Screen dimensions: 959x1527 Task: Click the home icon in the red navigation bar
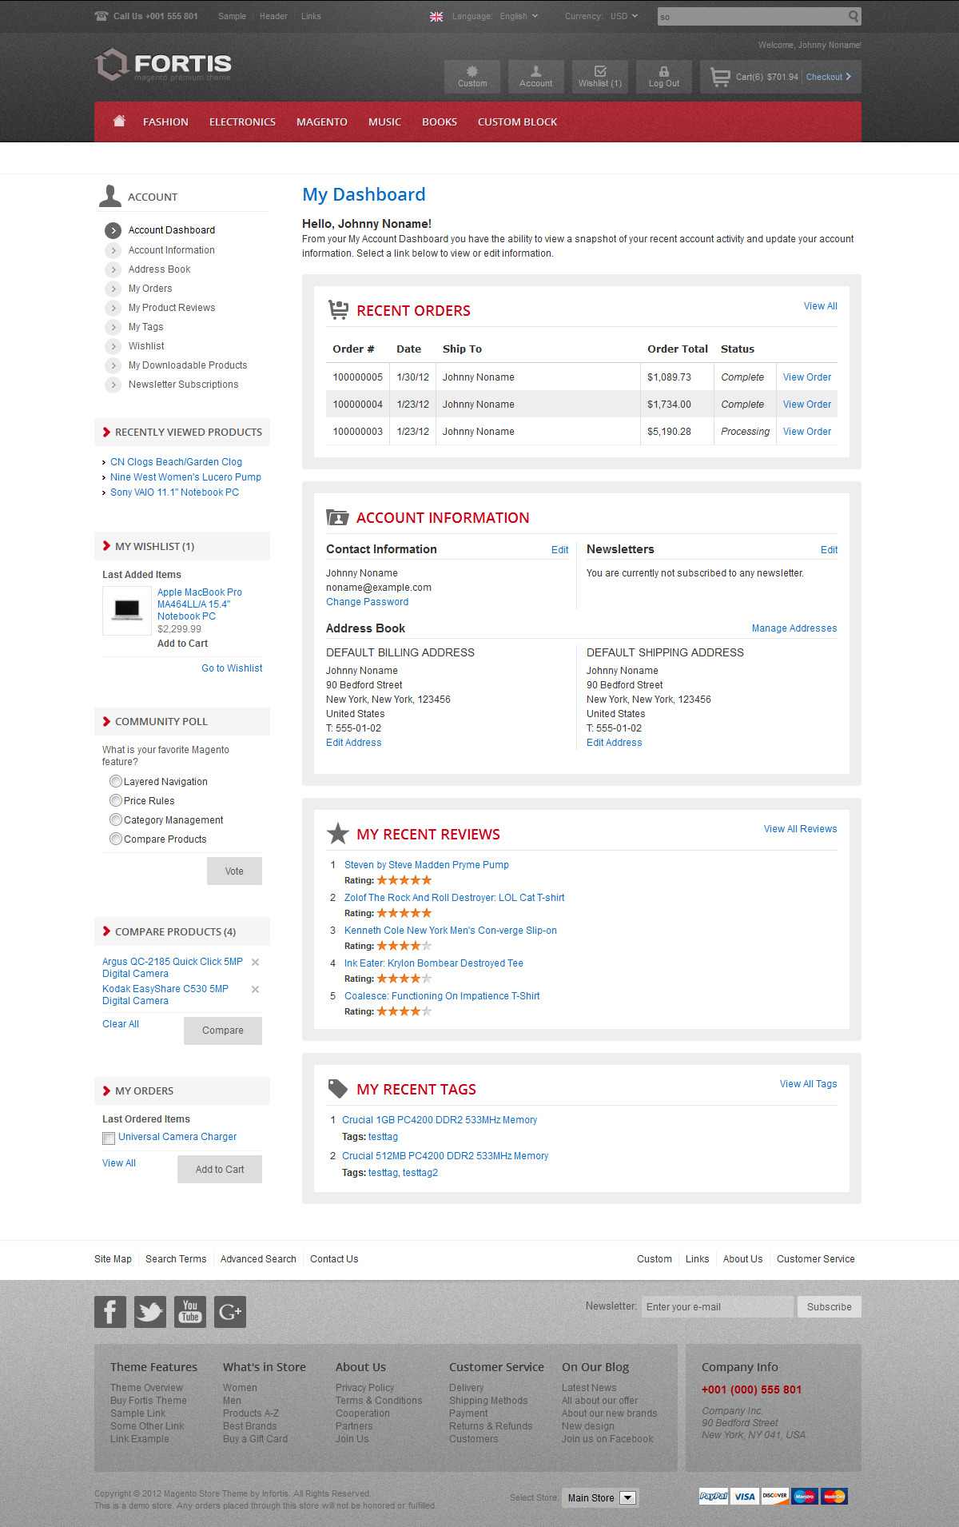click(x=119, y=121)
